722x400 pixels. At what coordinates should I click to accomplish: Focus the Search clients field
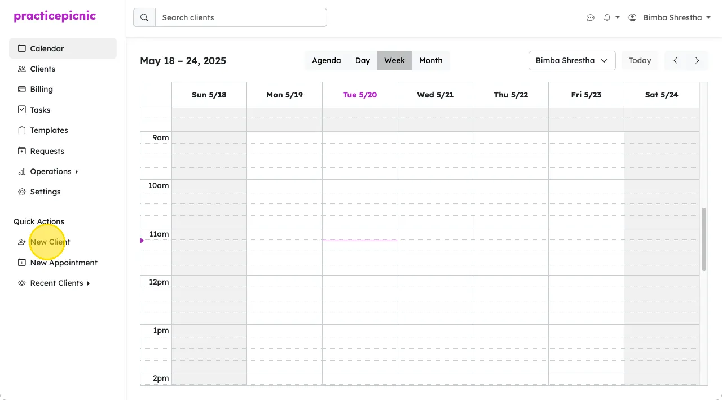241,17
